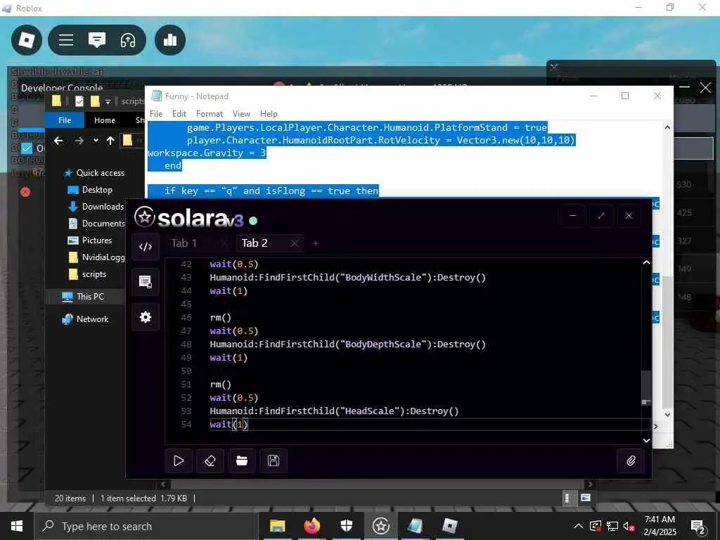Screen dimensions: 720x540
Task: Click the Execute play button in Solara
Action: coord(179,461)
